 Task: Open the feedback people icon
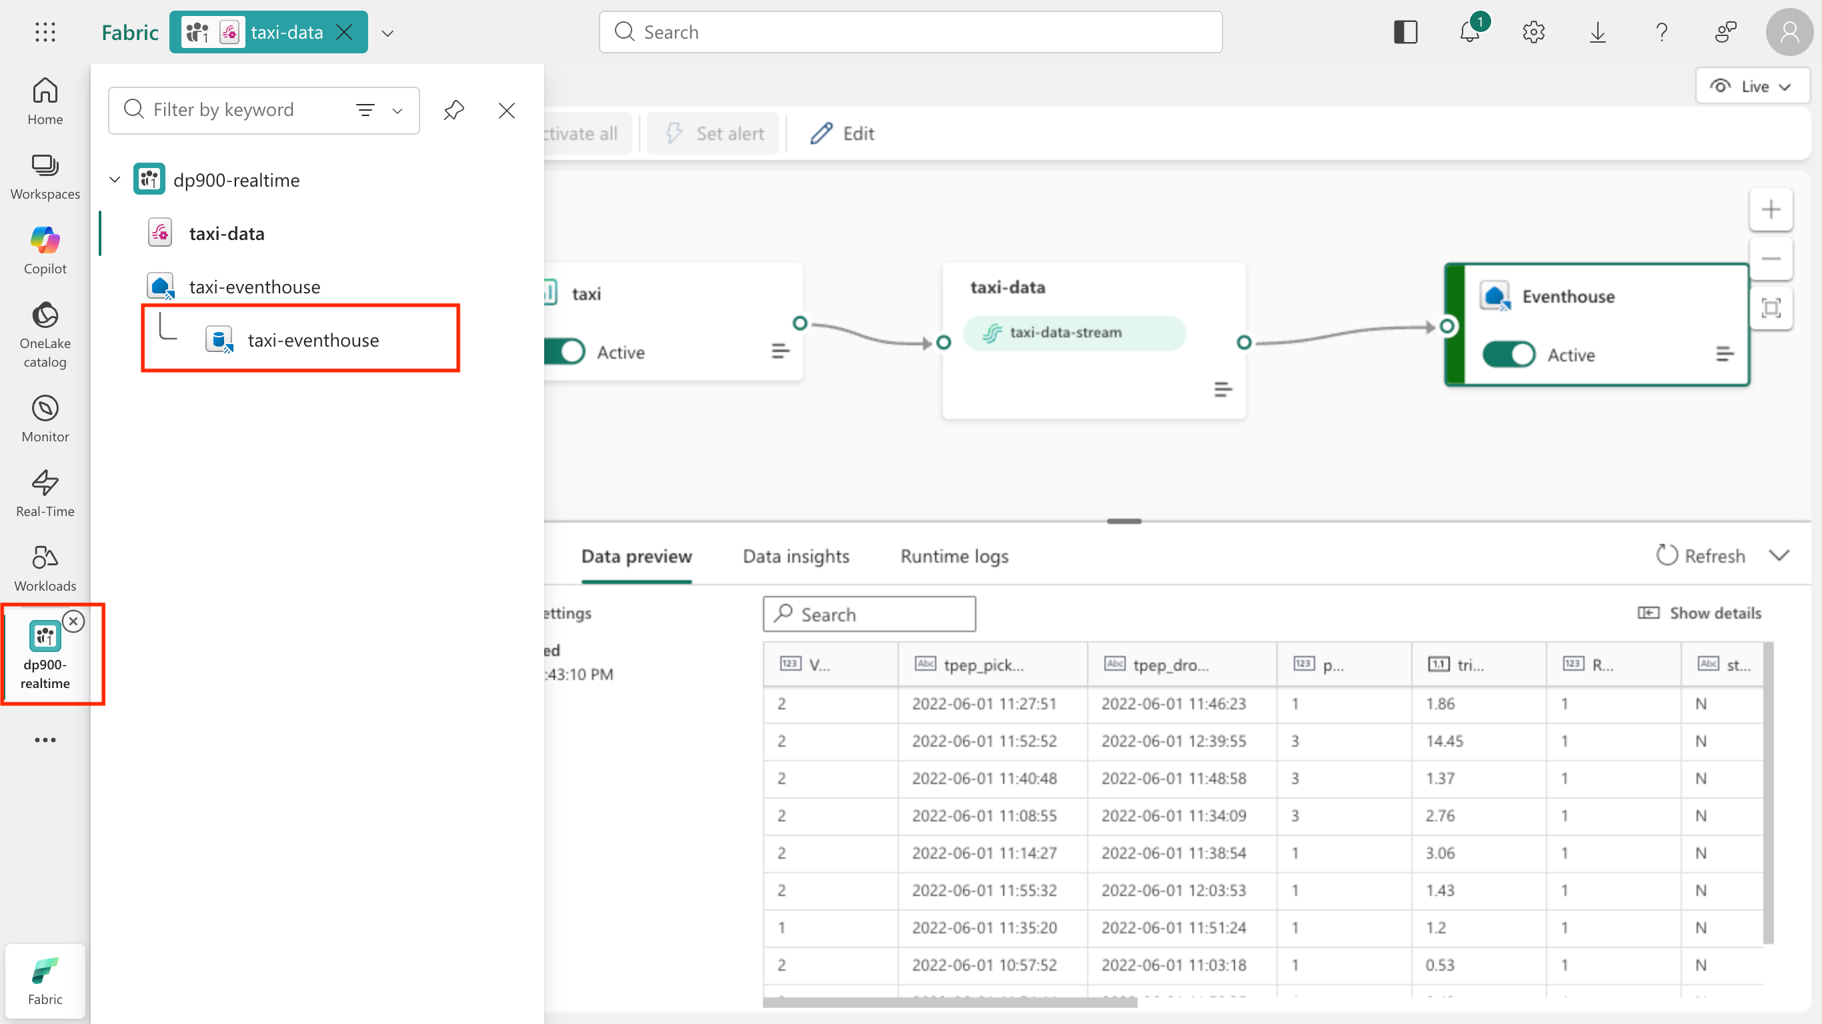(x=1726, y=32)
